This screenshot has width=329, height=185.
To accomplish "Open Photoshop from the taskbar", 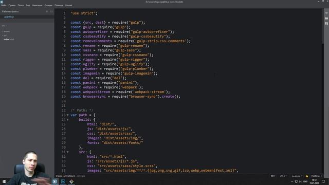I will coord(63,181).
